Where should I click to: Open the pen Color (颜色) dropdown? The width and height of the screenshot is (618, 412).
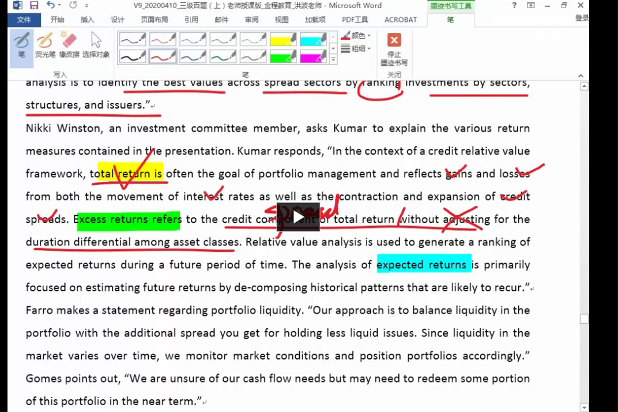coord(357,36)
